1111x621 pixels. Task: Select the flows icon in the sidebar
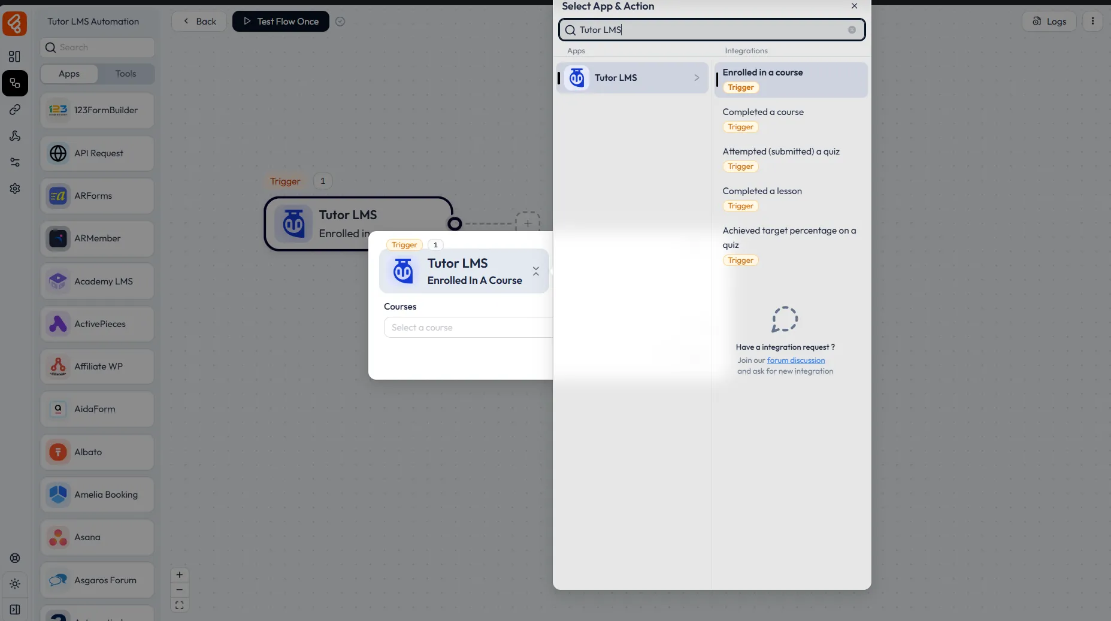coord(15,83)
